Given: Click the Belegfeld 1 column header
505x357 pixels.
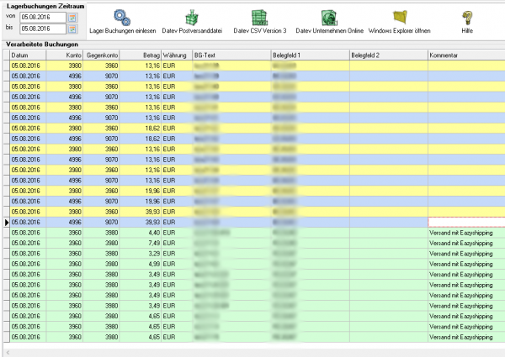Looking at the screenshot, I should click(309, 54).
